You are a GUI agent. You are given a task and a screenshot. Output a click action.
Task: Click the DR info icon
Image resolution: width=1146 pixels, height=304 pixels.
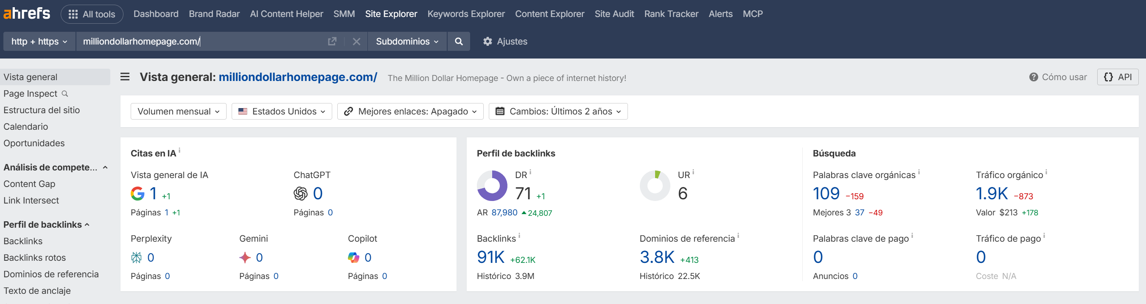(x=530, y=172)
